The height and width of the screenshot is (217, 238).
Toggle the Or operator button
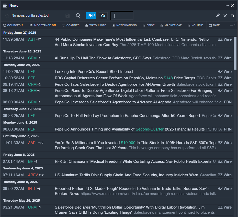tap(103, 16)
